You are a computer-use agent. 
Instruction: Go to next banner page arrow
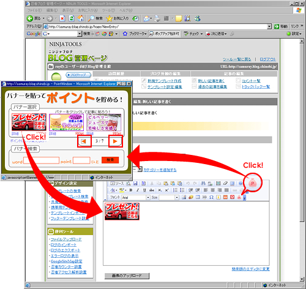[115, 141]
